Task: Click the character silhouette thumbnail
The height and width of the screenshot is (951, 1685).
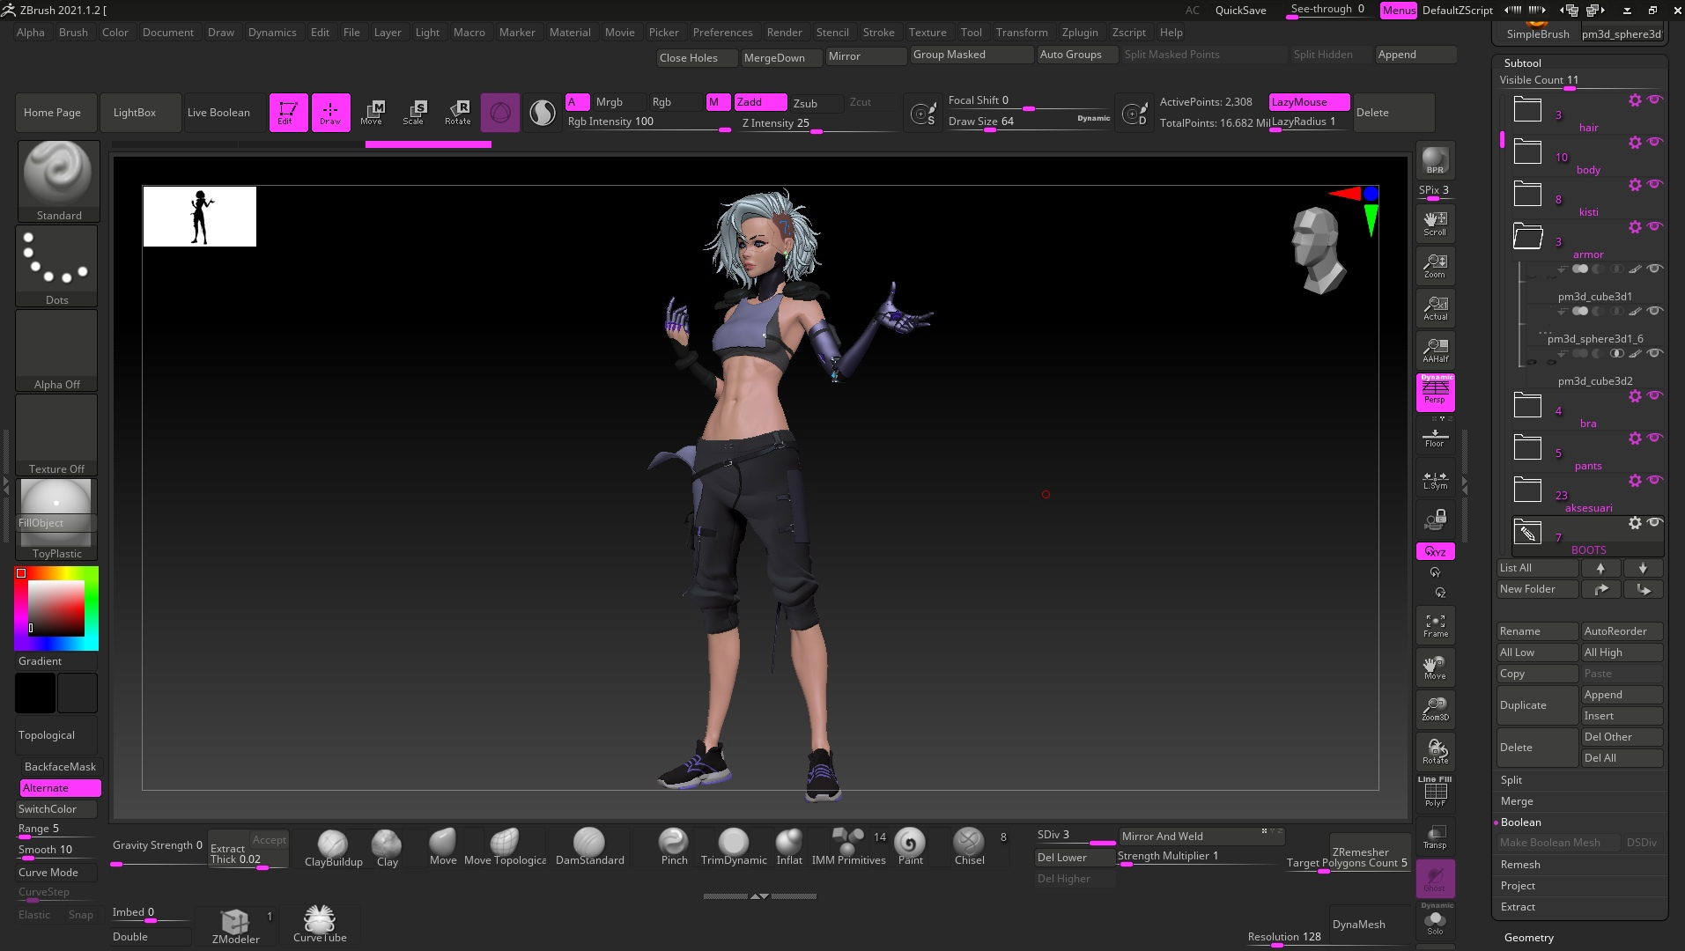Action: (200, 217)
